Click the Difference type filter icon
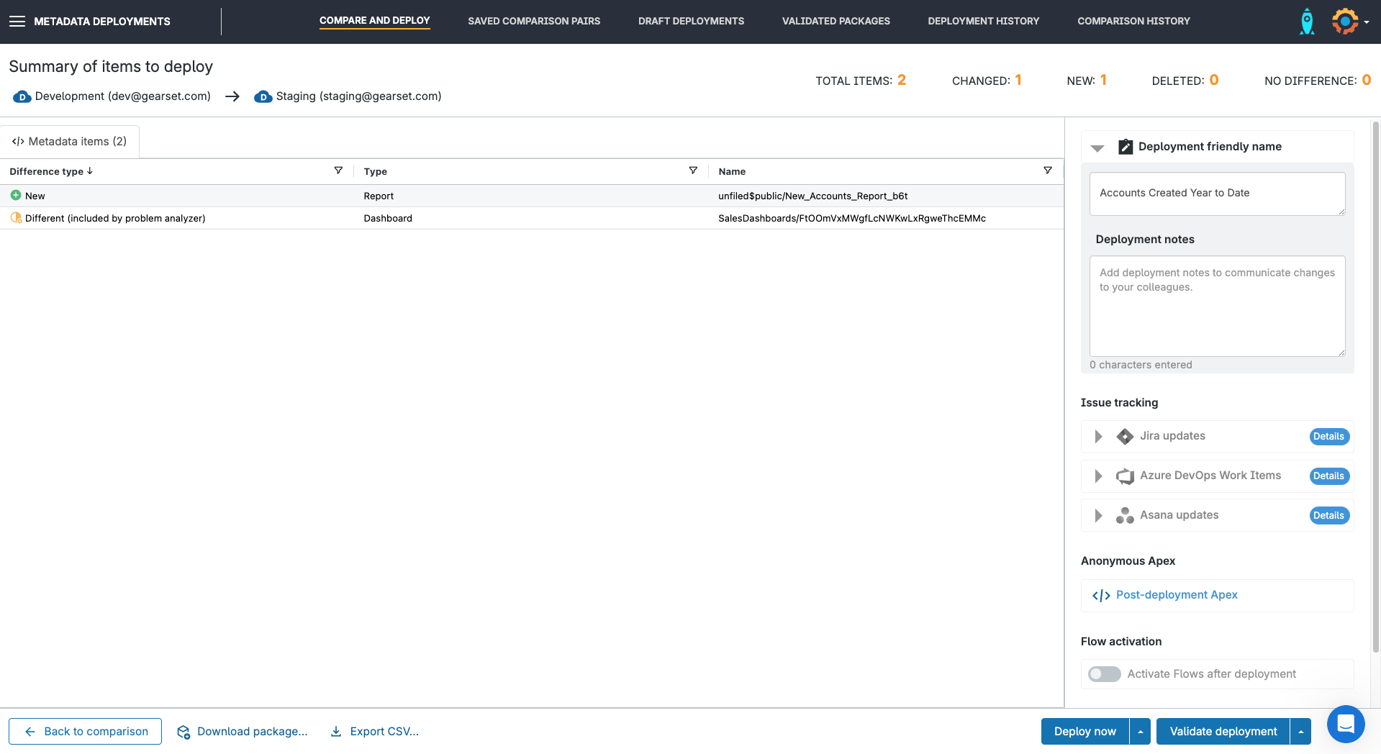This screenshot has height=754, width=1381. coord(338,171)
